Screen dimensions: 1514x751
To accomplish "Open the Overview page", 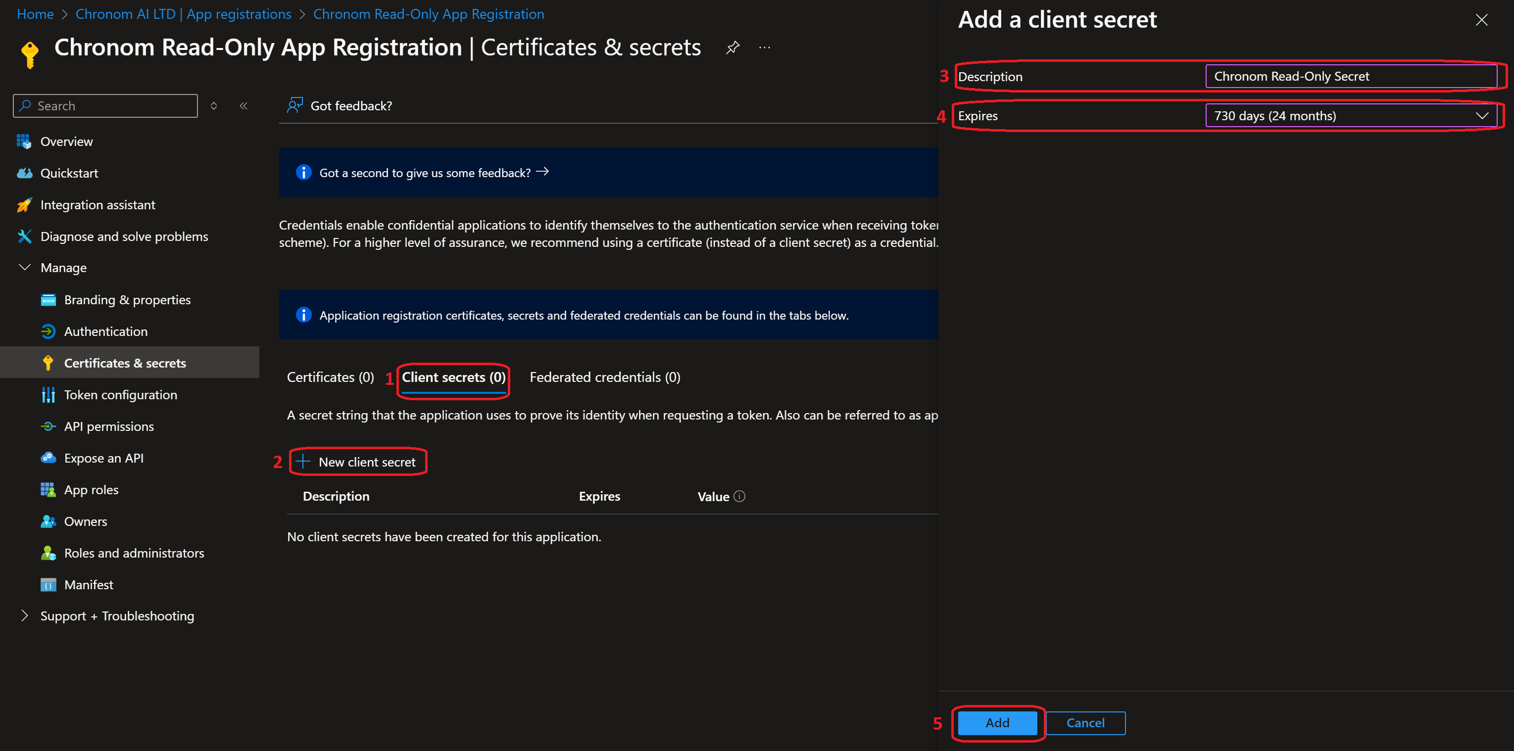I will click(66, 141).
